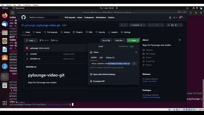Image resolution: width=204 pixels, height=115 pixels.
Task: Open the GitHub home logo
Action: [24, 17]
